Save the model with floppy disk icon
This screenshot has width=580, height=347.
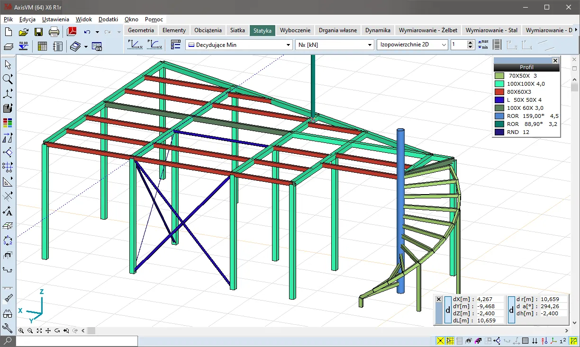point(38,32)
